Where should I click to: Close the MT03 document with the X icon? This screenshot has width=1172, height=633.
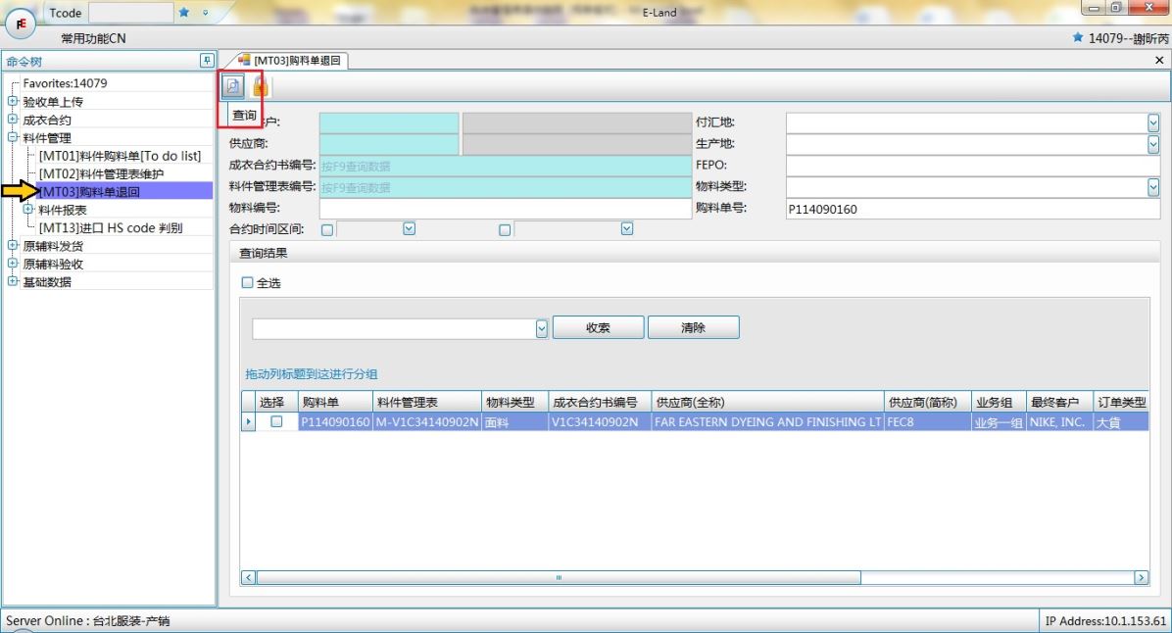(1160, 61)
